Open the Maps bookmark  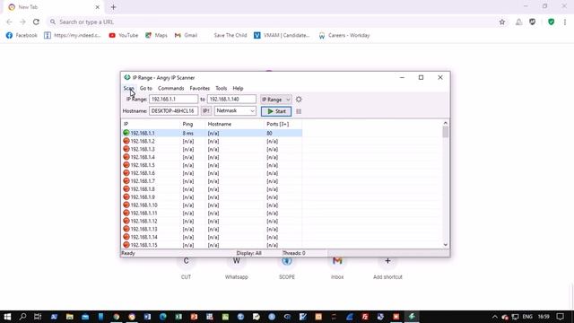coord(156,35)
